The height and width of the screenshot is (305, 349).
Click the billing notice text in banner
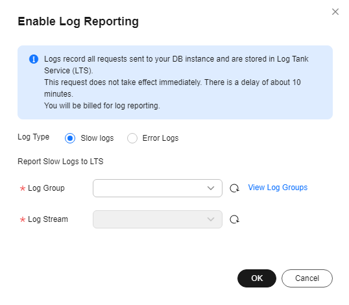click(102, 106)
